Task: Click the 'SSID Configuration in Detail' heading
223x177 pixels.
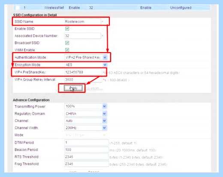Action: point(35,15)
